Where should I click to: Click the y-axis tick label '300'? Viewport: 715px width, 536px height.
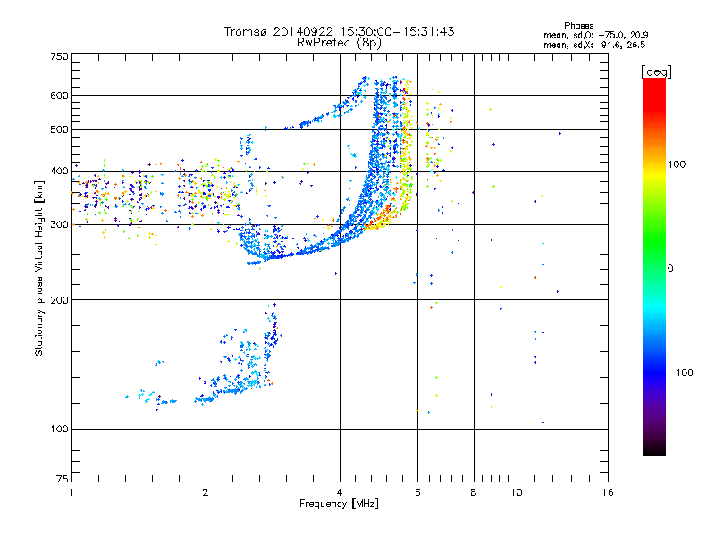60,225
